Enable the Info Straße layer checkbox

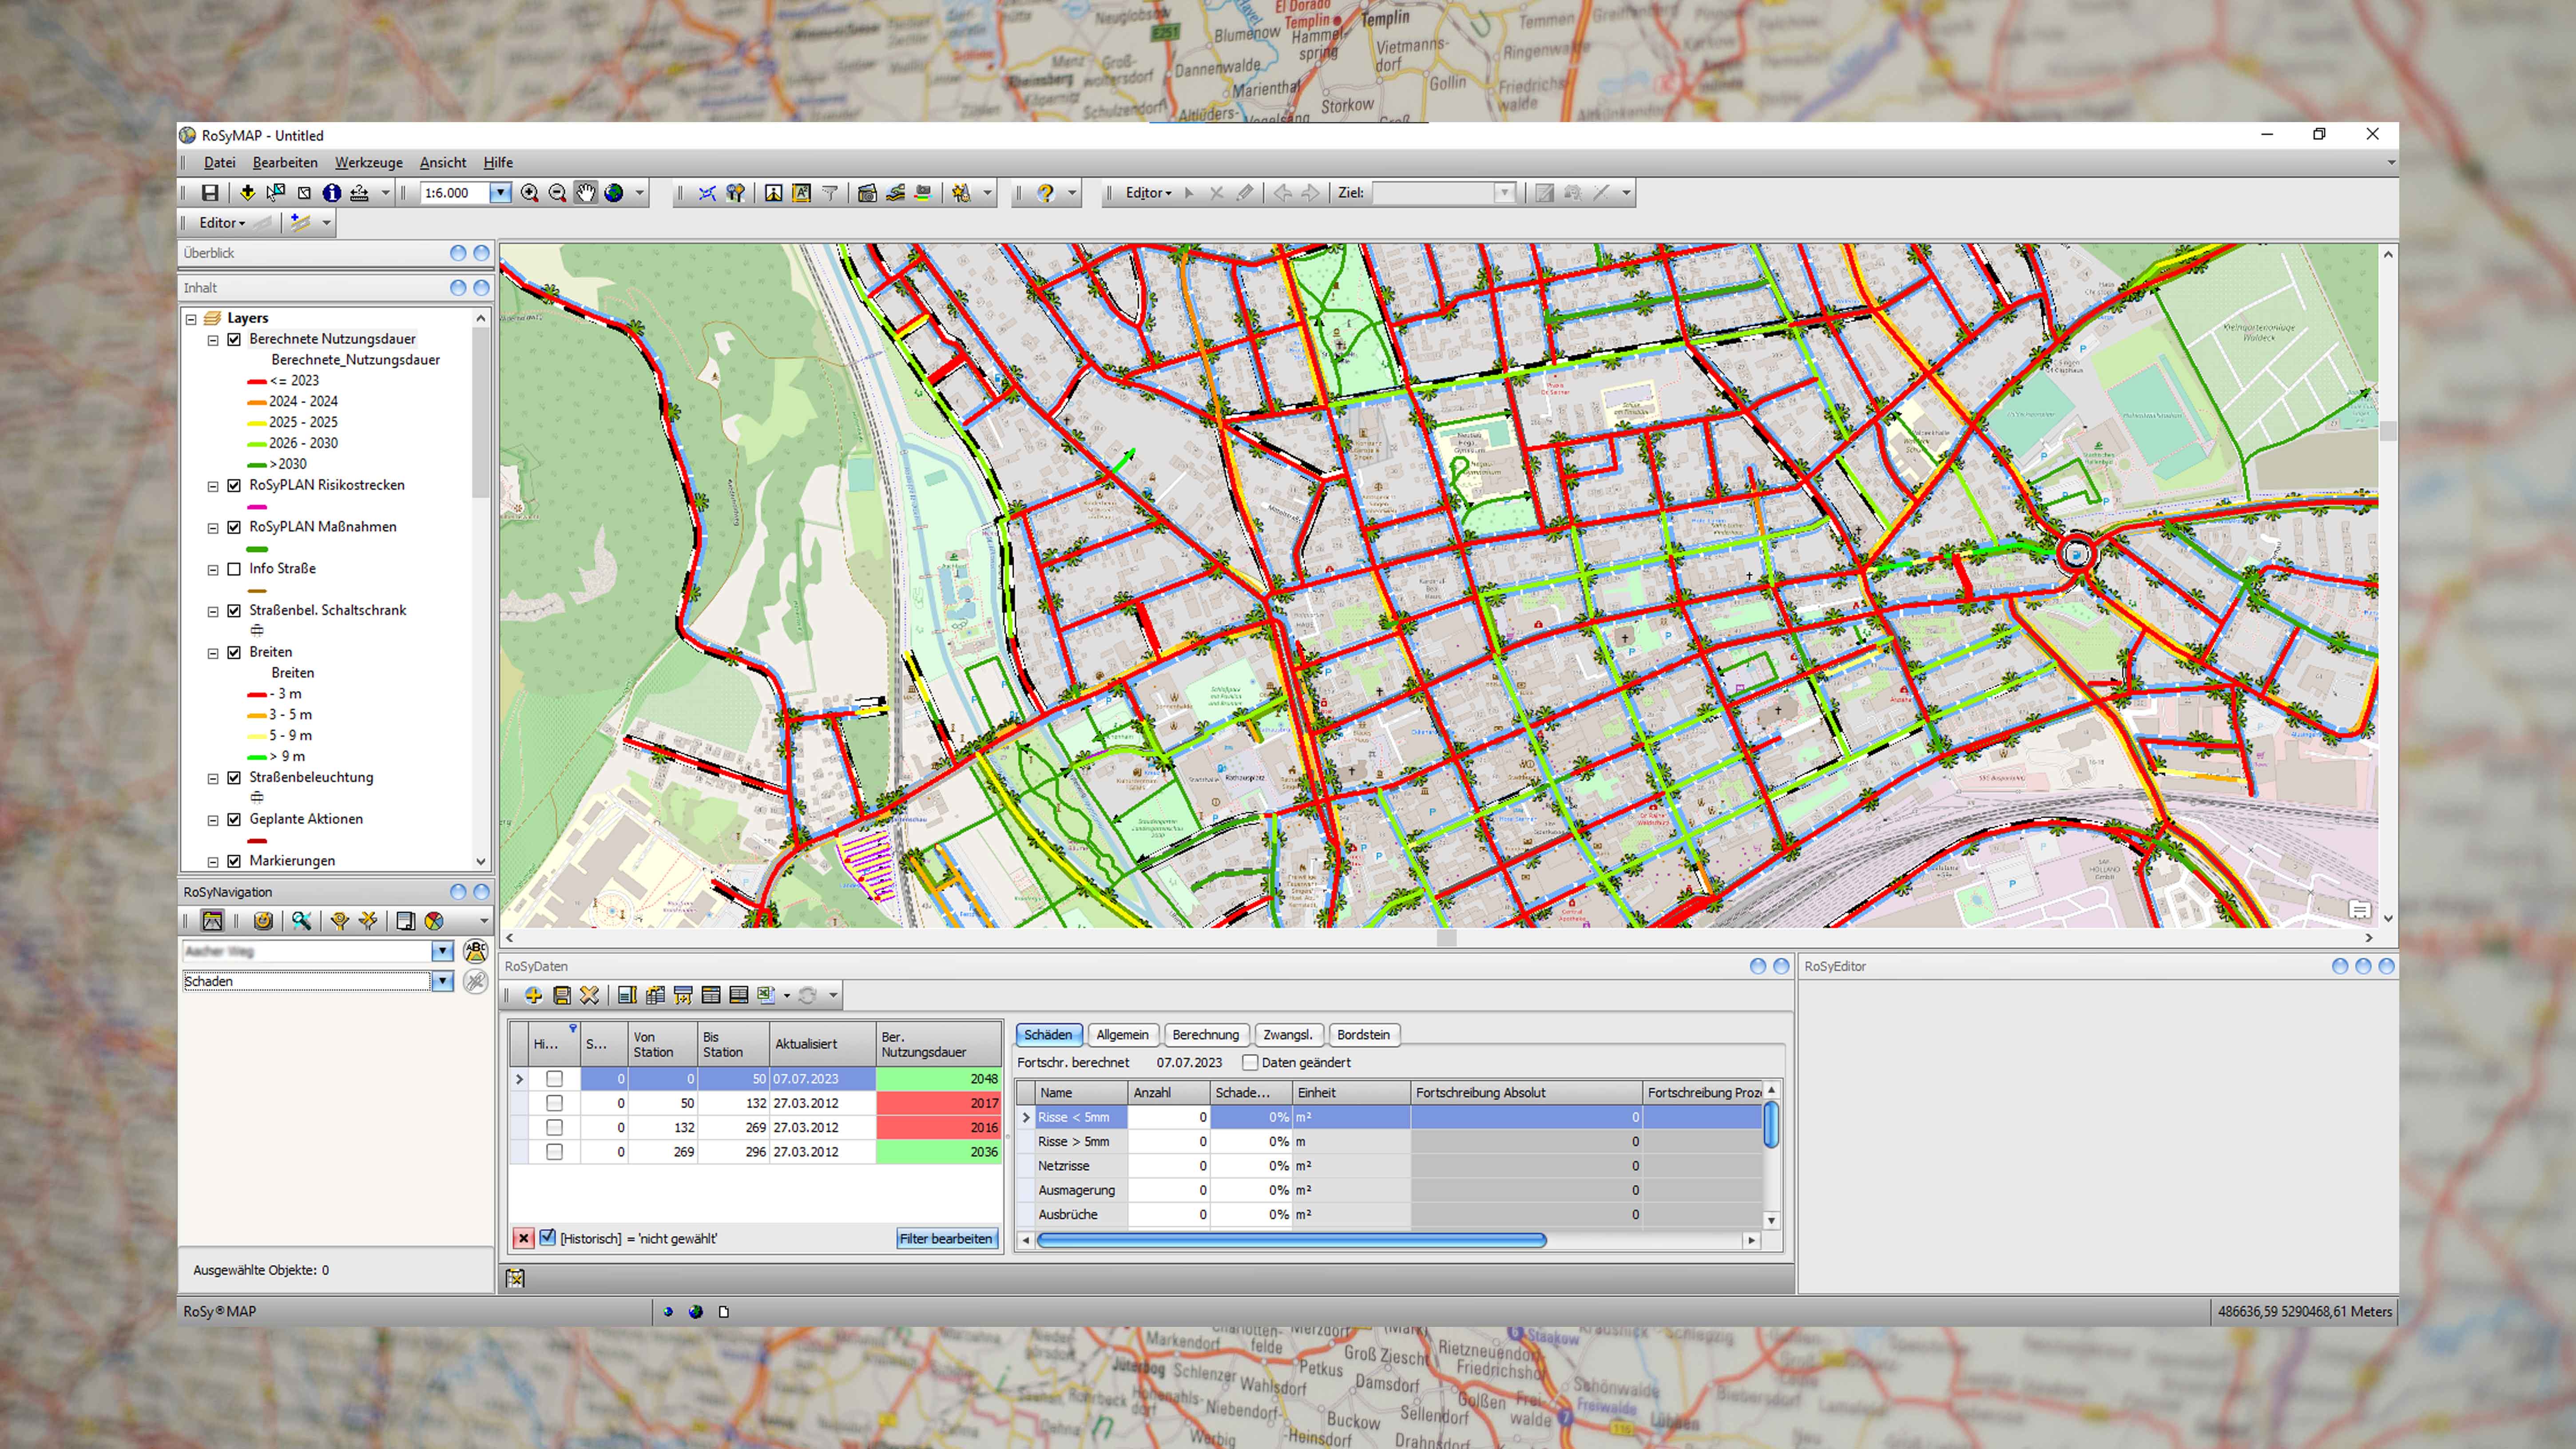(x=234, y=569)
